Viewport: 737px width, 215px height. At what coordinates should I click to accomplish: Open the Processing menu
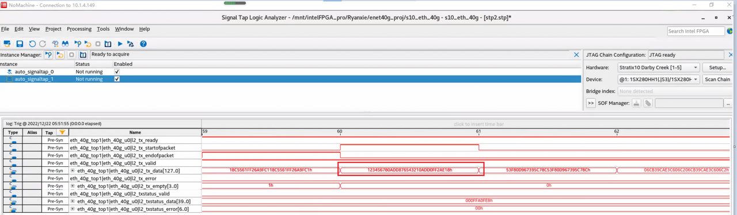click(79, 29)
